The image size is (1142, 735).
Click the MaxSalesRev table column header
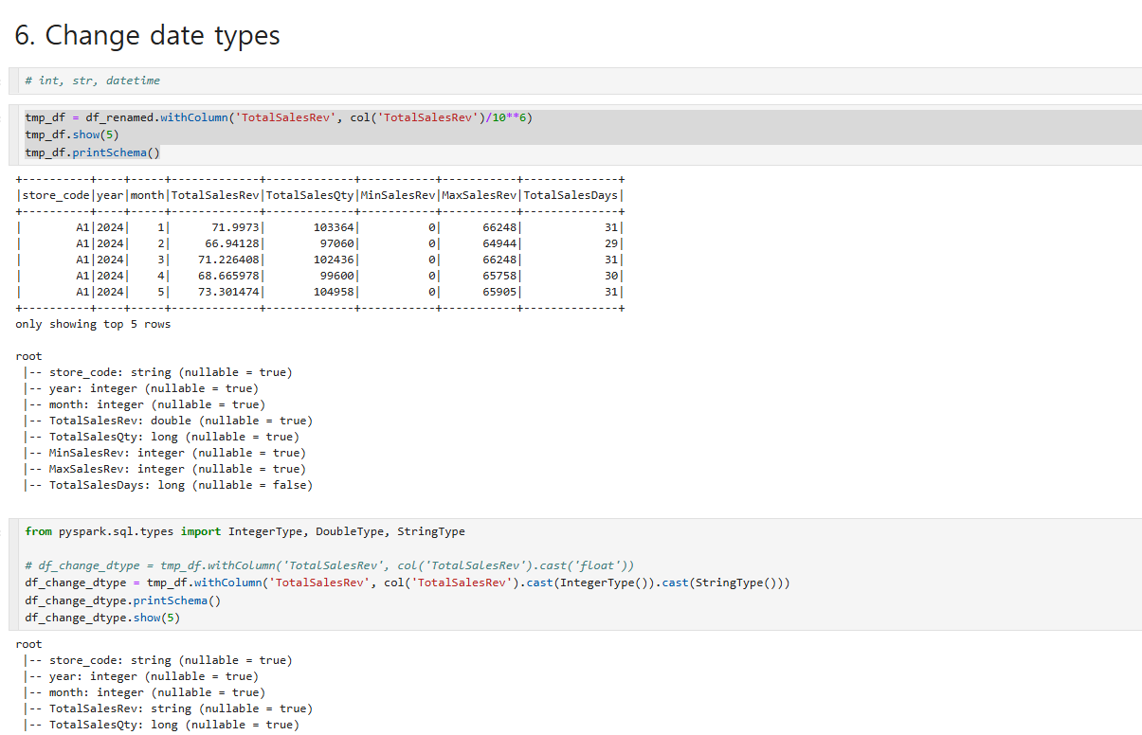(480, 195)
